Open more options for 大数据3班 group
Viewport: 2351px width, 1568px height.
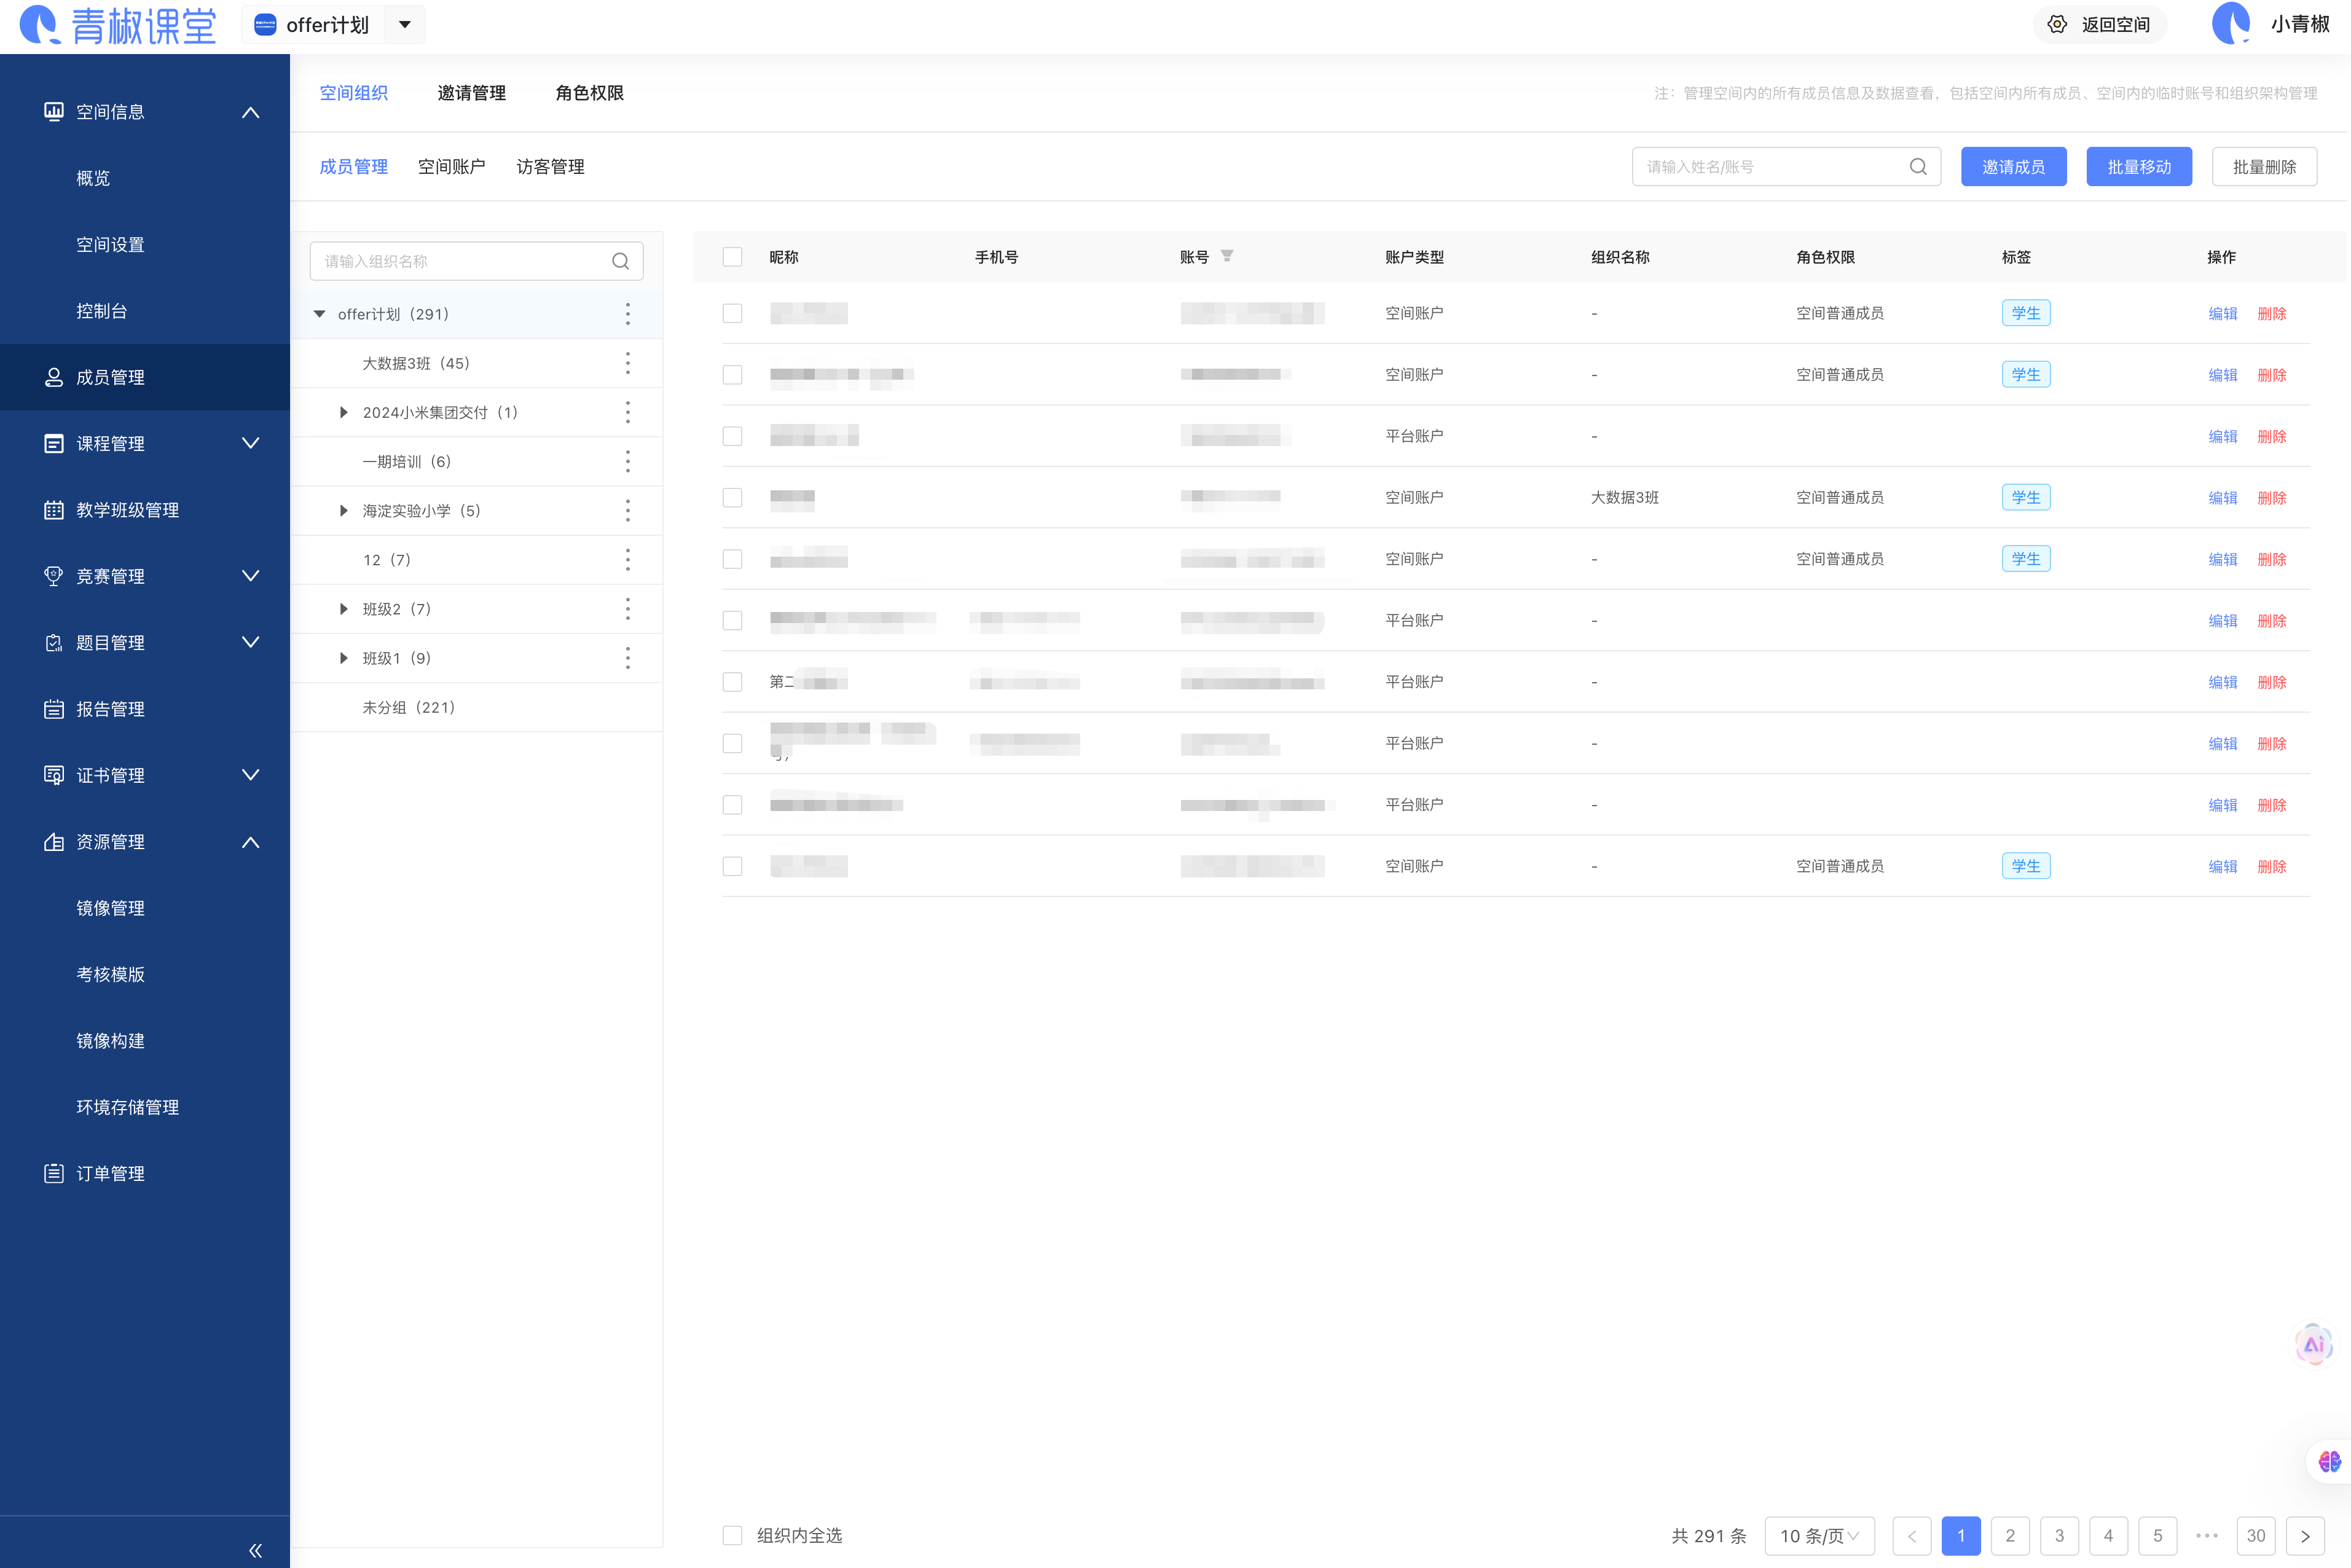[x=627, y=363]
